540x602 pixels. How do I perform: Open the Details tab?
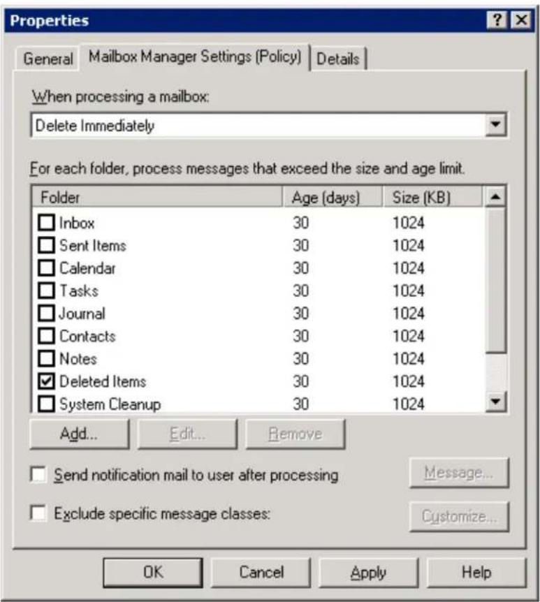[x=338, y=59]
